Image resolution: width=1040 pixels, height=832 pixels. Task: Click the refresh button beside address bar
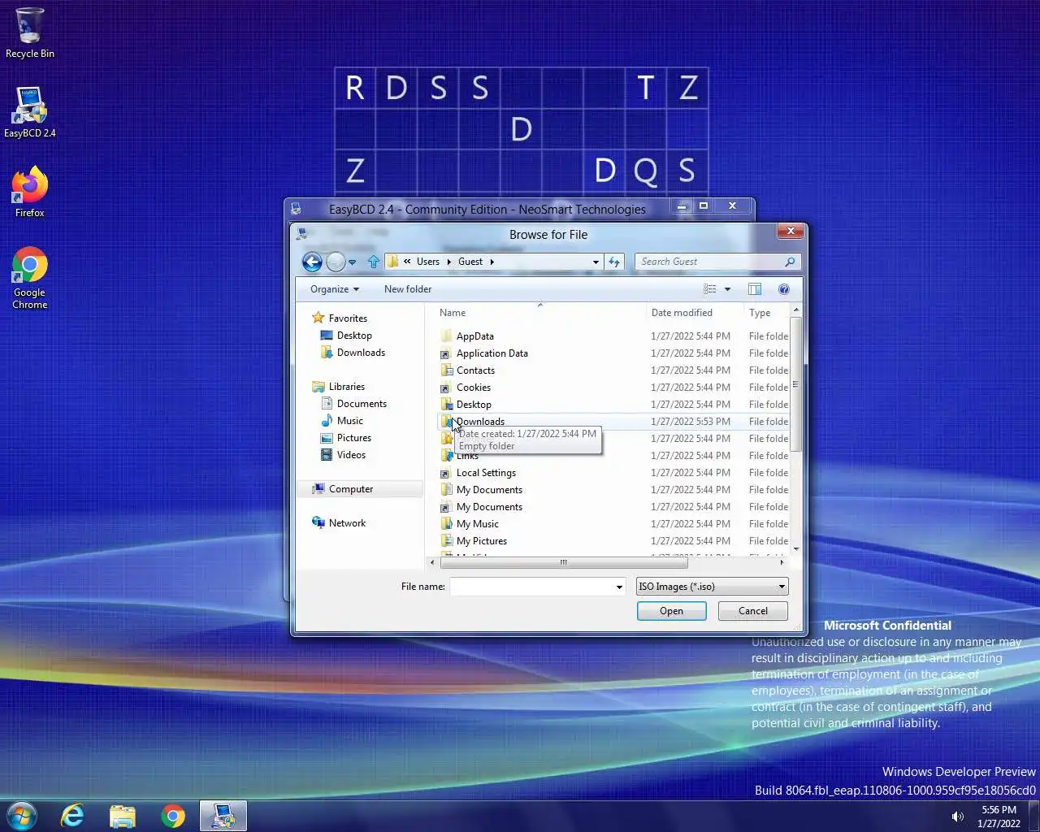[x=614, y=262]
